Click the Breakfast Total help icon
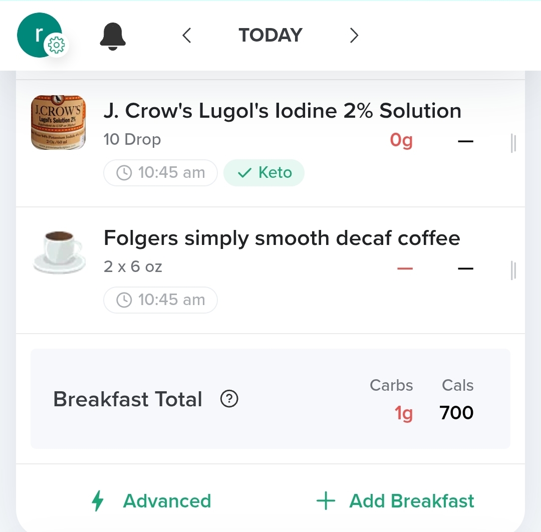 (x=229, y=399)
